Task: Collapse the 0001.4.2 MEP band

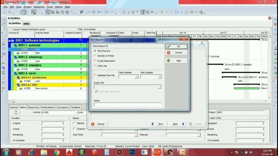Action: [16, 85]
